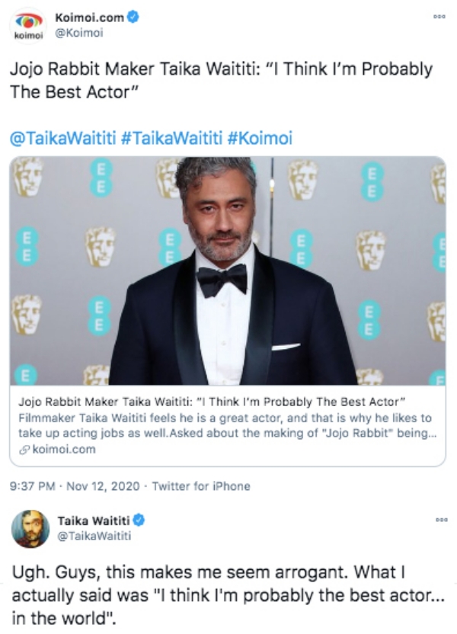Open Koimoi tweet's three-dot more menu
This screenshot has width=457, height=634.
[x=438, y=15]
